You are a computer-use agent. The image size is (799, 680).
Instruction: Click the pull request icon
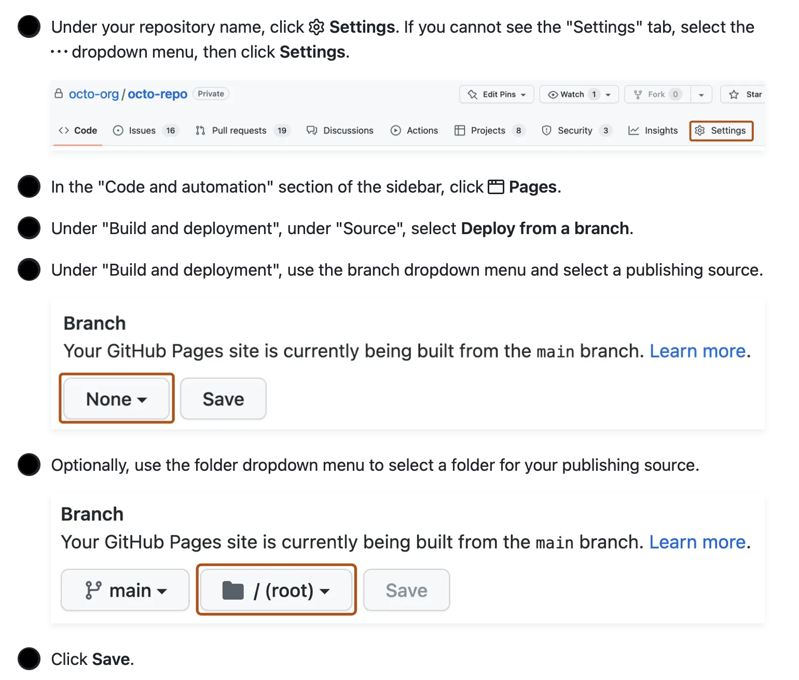coord(200,130)
